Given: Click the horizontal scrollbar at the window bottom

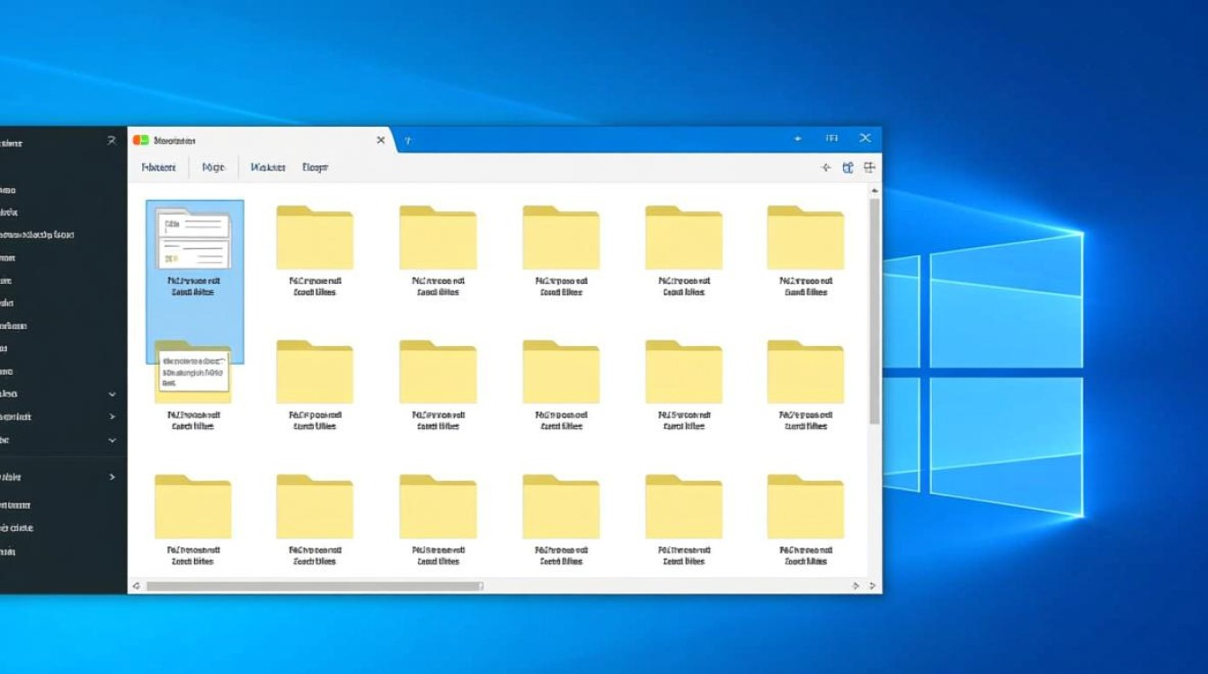Looking at the screenshot, I should tap(315, 586).
